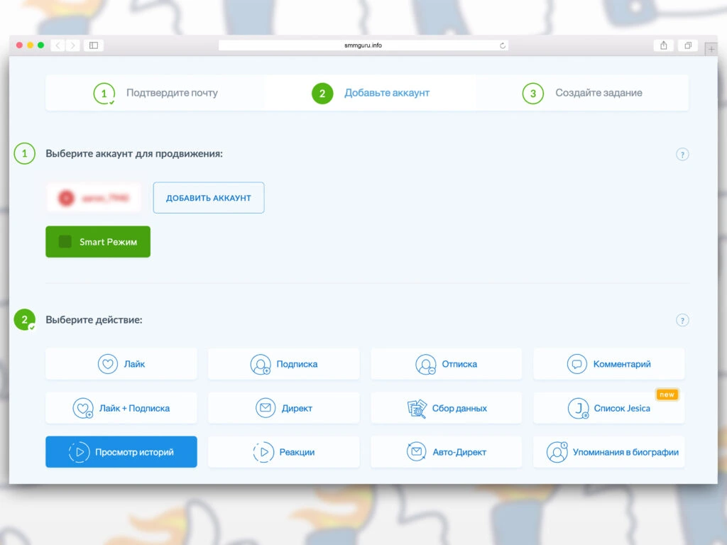Click the smmguru.info address bar
The height and width of the screenshot is (545, 727).
pyautogui.click(x=363, y=45)
